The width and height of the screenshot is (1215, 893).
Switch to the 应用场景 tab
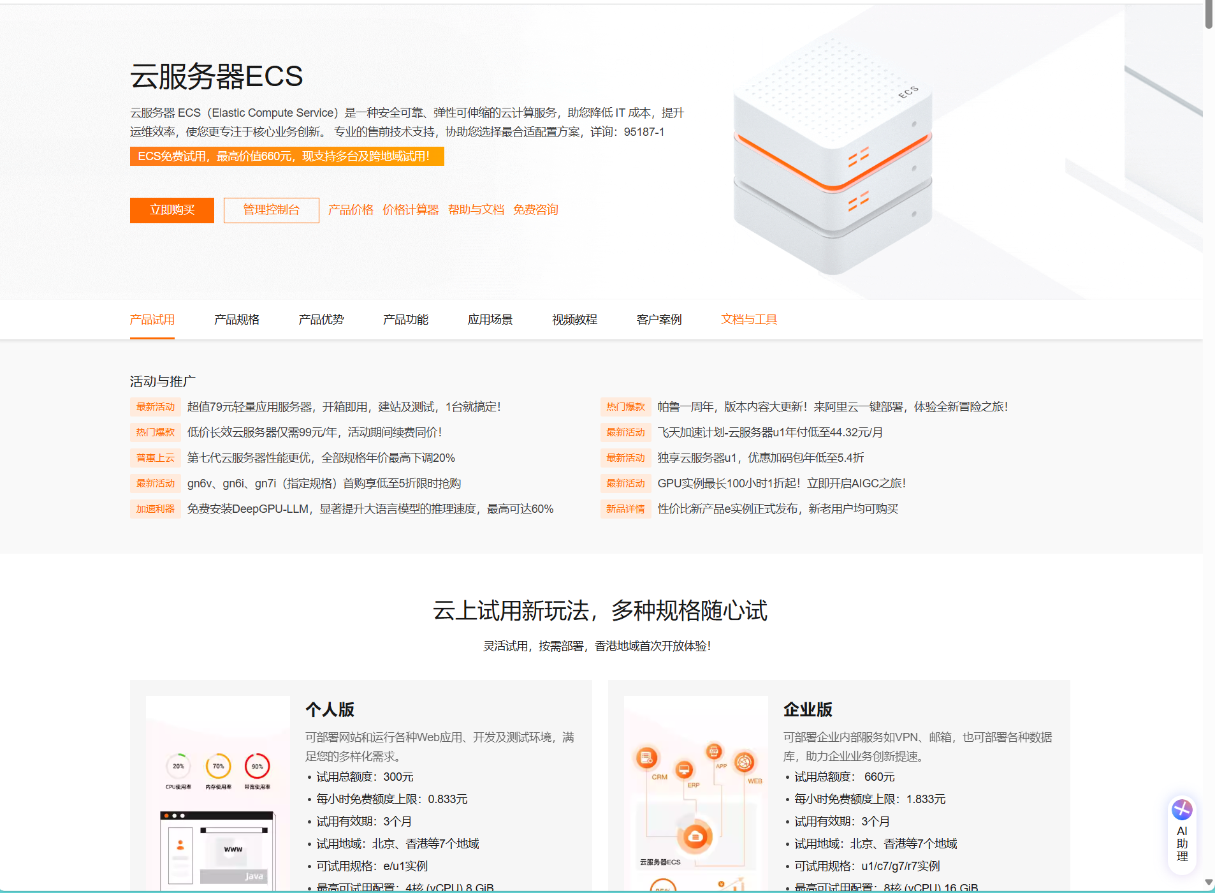[x=490, y=320]
